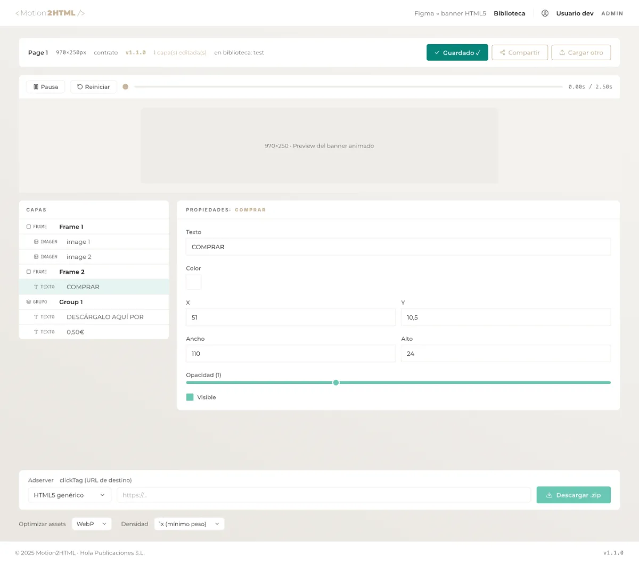Screen dimensions: 639x564
Task: Click the Guardado button
Action: [457, 53]
